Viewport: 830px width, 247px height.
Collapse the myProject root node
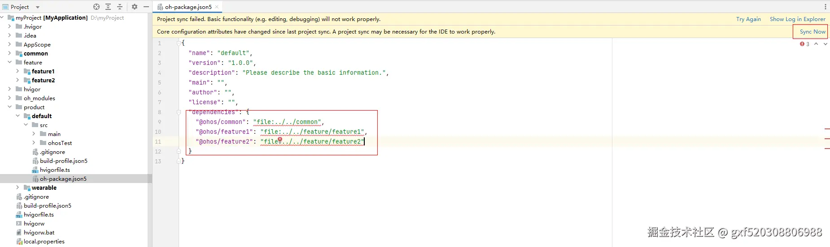pos(2,17)
